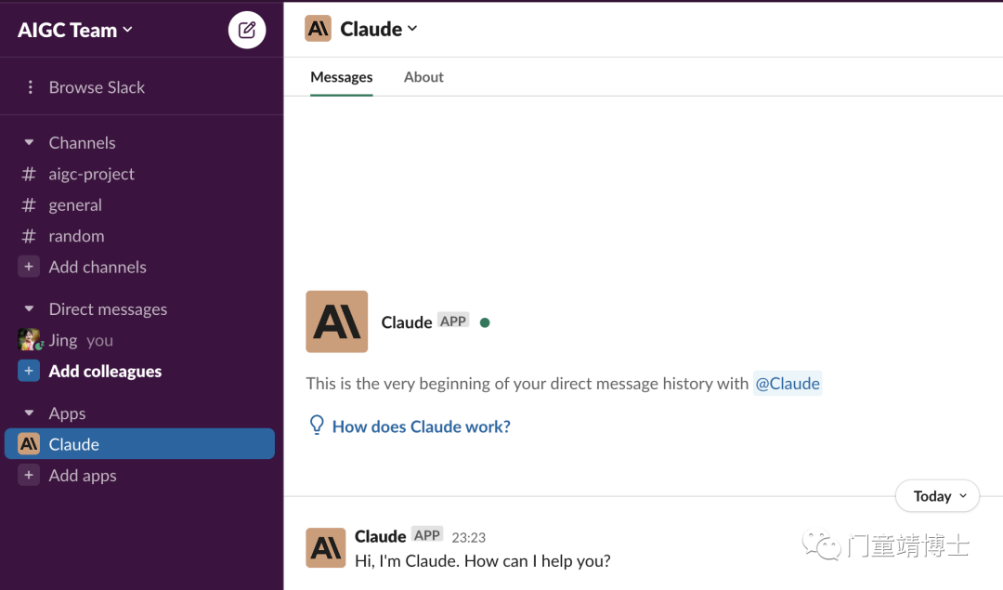Select the Claude app in the sidebar
The width and height of the screenshot is (1003, 590).
pyautogui.click(x=139, y=443)
